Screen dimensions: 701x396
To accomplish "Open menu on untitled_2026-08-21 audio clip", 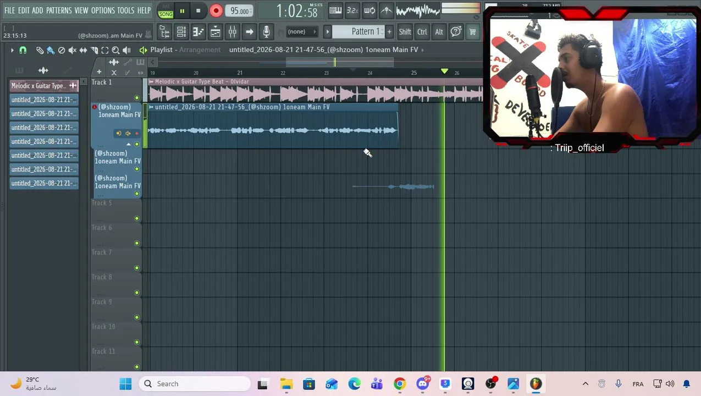I will (151, 107).
